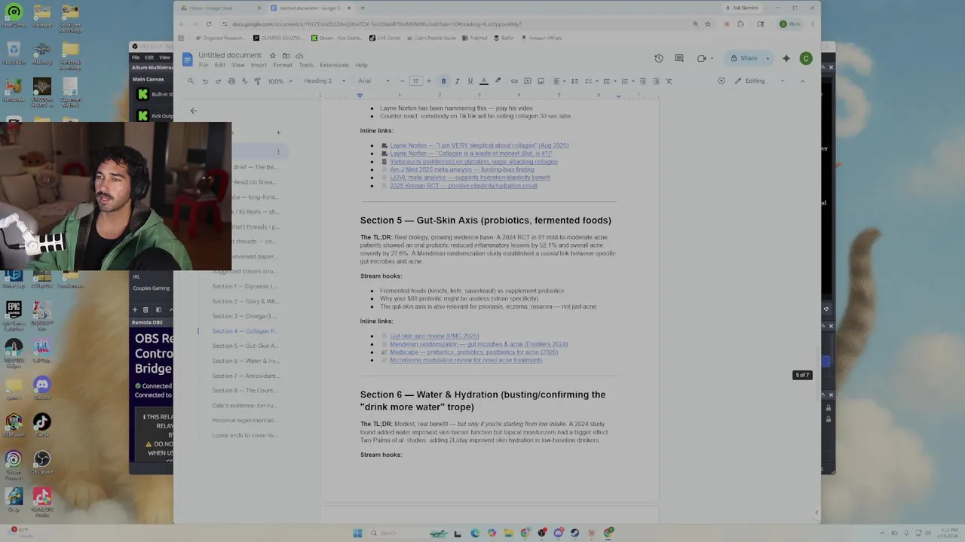Open the Extensions menu
This screenshot has height=542, width=965.
(x=334, y=65)
